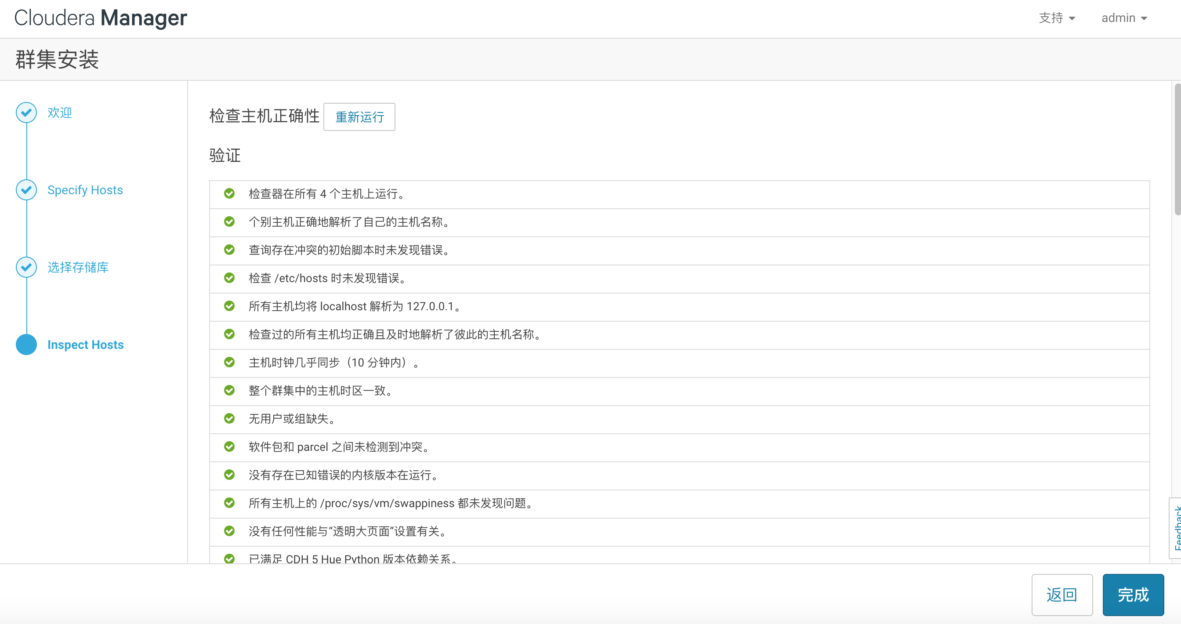The width and height of the screenshot is (1181, 624).
Task: Open the Feedback side tab
Action: click(1176, 528)
